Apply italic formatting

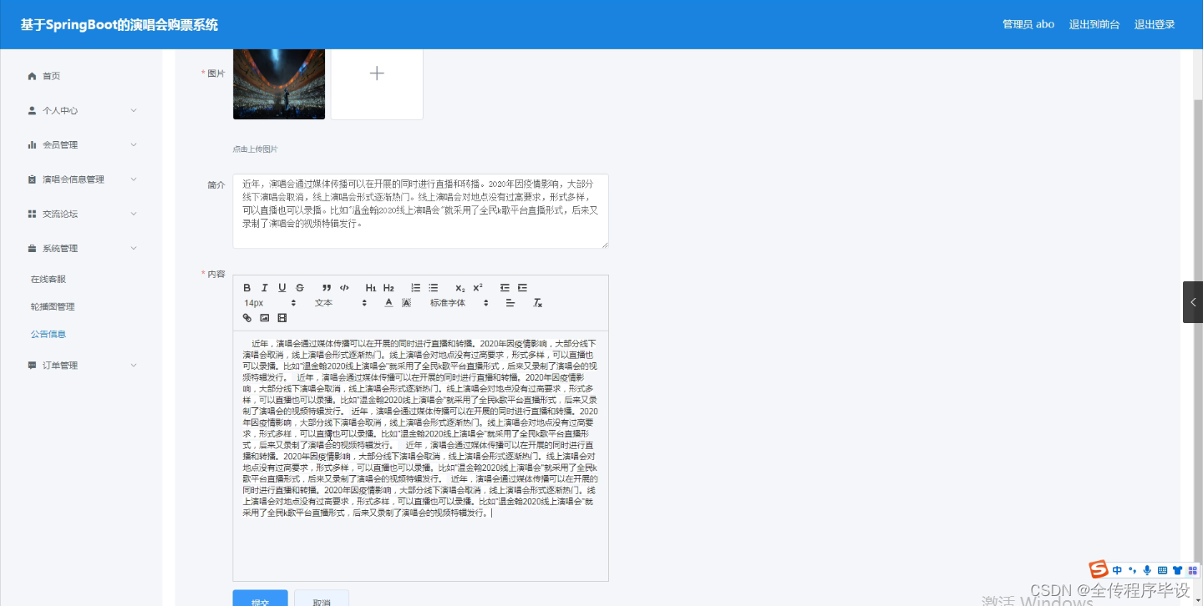pos(264,287)
